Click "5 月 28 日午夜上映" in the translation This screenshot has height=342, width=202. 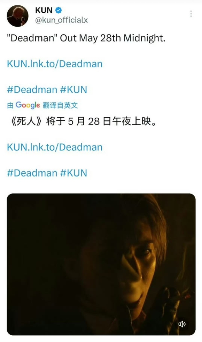point(110,121)
